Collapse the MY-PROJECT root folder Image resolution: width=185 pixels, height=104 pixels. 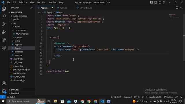pos(22,12)
